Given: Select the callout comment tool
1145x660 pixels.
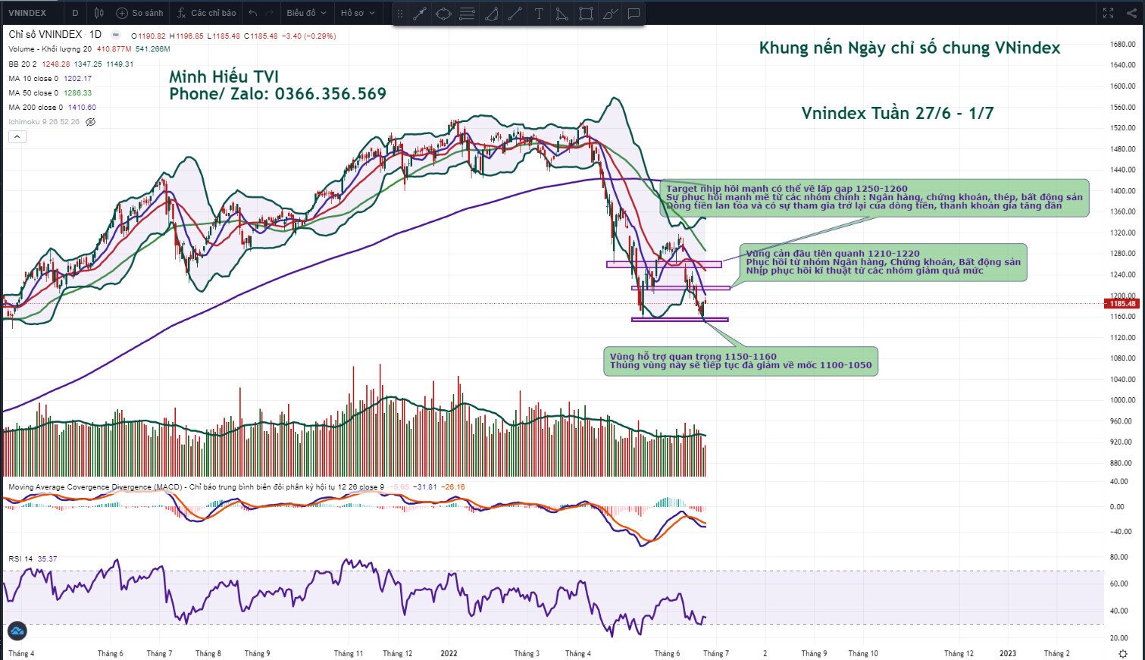Looking at the screenshot, I should tap(634, 14).
